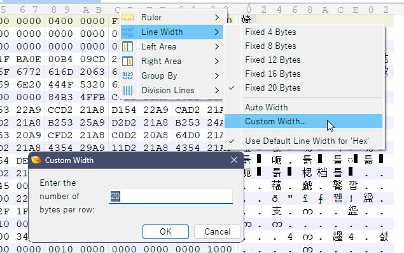Click hex value 5320

92,84
